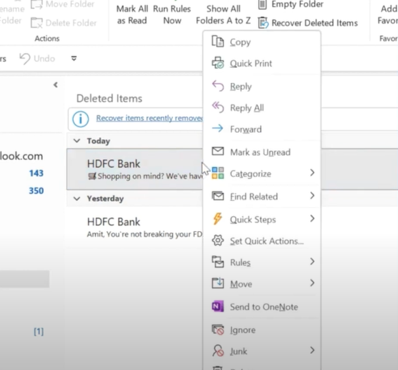Open the Customize Quick Access Toolbar dropdown
This screenshot has height=370, width=398.
pyautogui.click(x=74, y=59)
